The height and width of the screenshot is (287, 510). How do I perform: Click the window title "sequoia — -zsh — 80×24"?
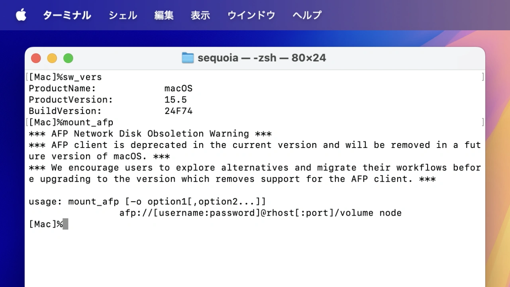pyautogui.click(x=262, y=58)
